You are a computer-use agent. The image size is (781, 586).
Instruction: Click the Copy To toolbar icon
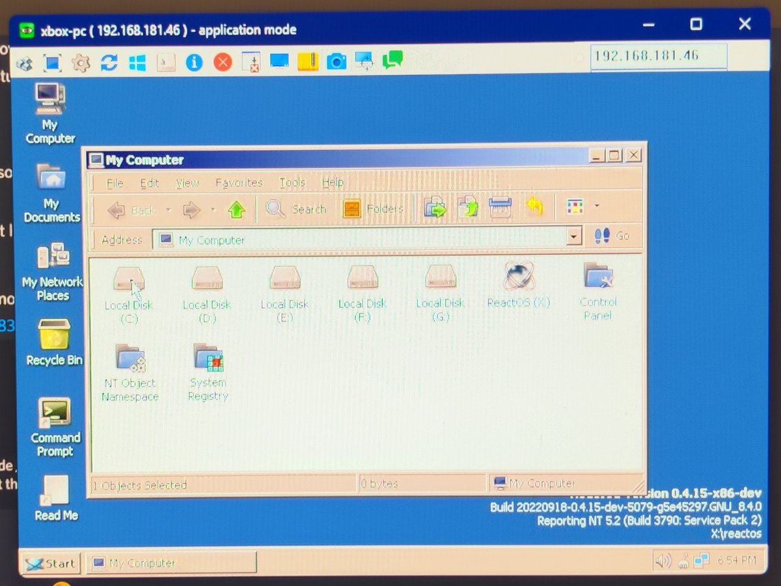[x=468, y=208]
